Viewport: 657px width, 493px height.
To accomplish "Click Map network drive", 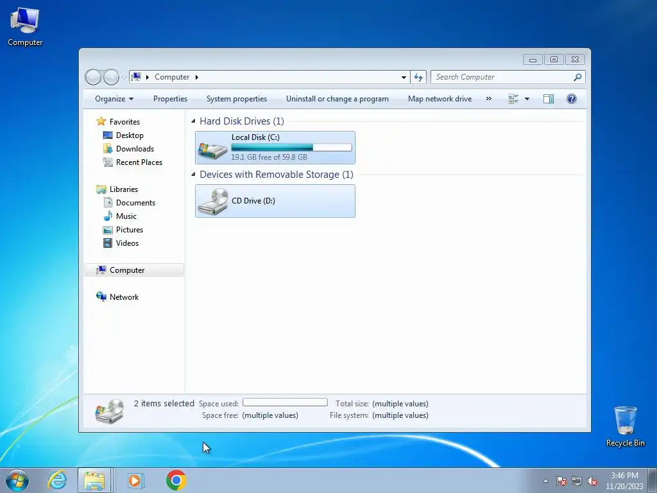I will point(439,99).
